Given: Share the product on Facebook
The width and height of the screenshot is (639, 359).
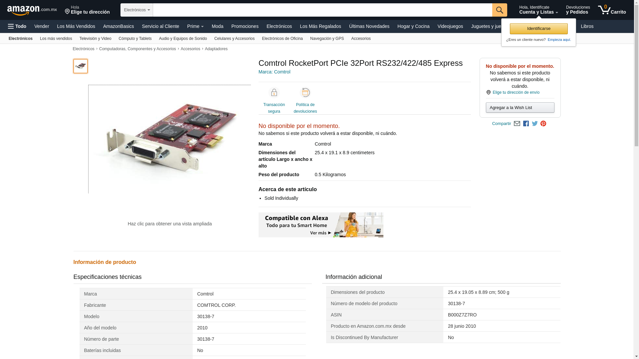Looking at the screenshot, I should click(x=526, y=124).
